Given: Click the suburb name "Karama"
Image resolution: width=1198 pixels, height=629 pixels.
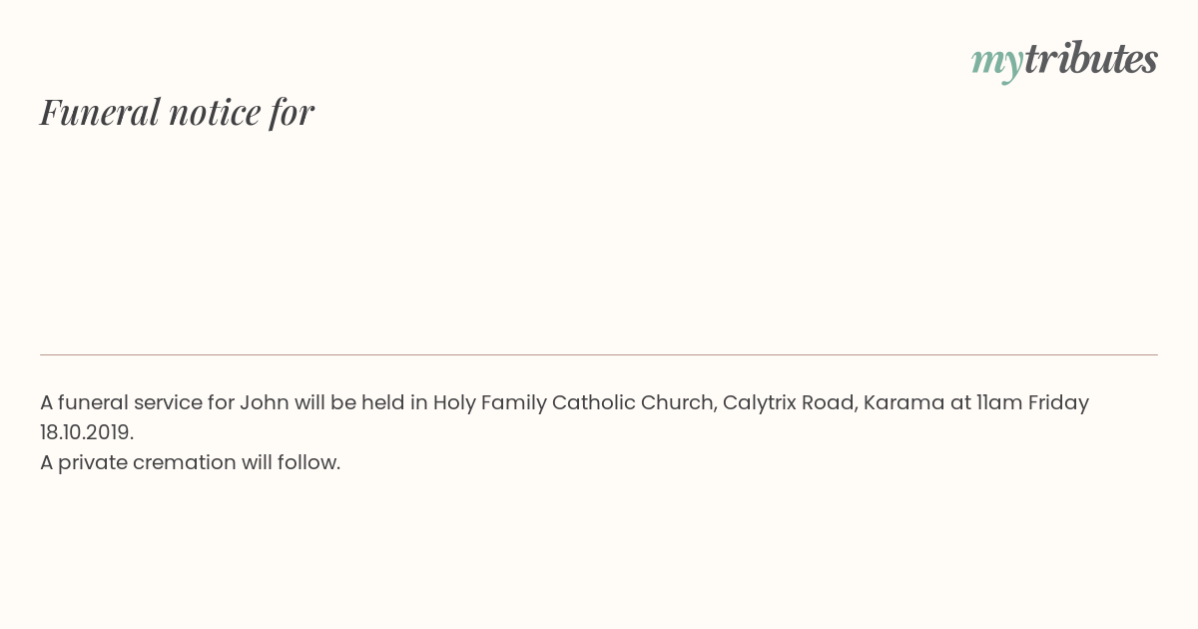Looking at the screenshot, I should [903, 402].
